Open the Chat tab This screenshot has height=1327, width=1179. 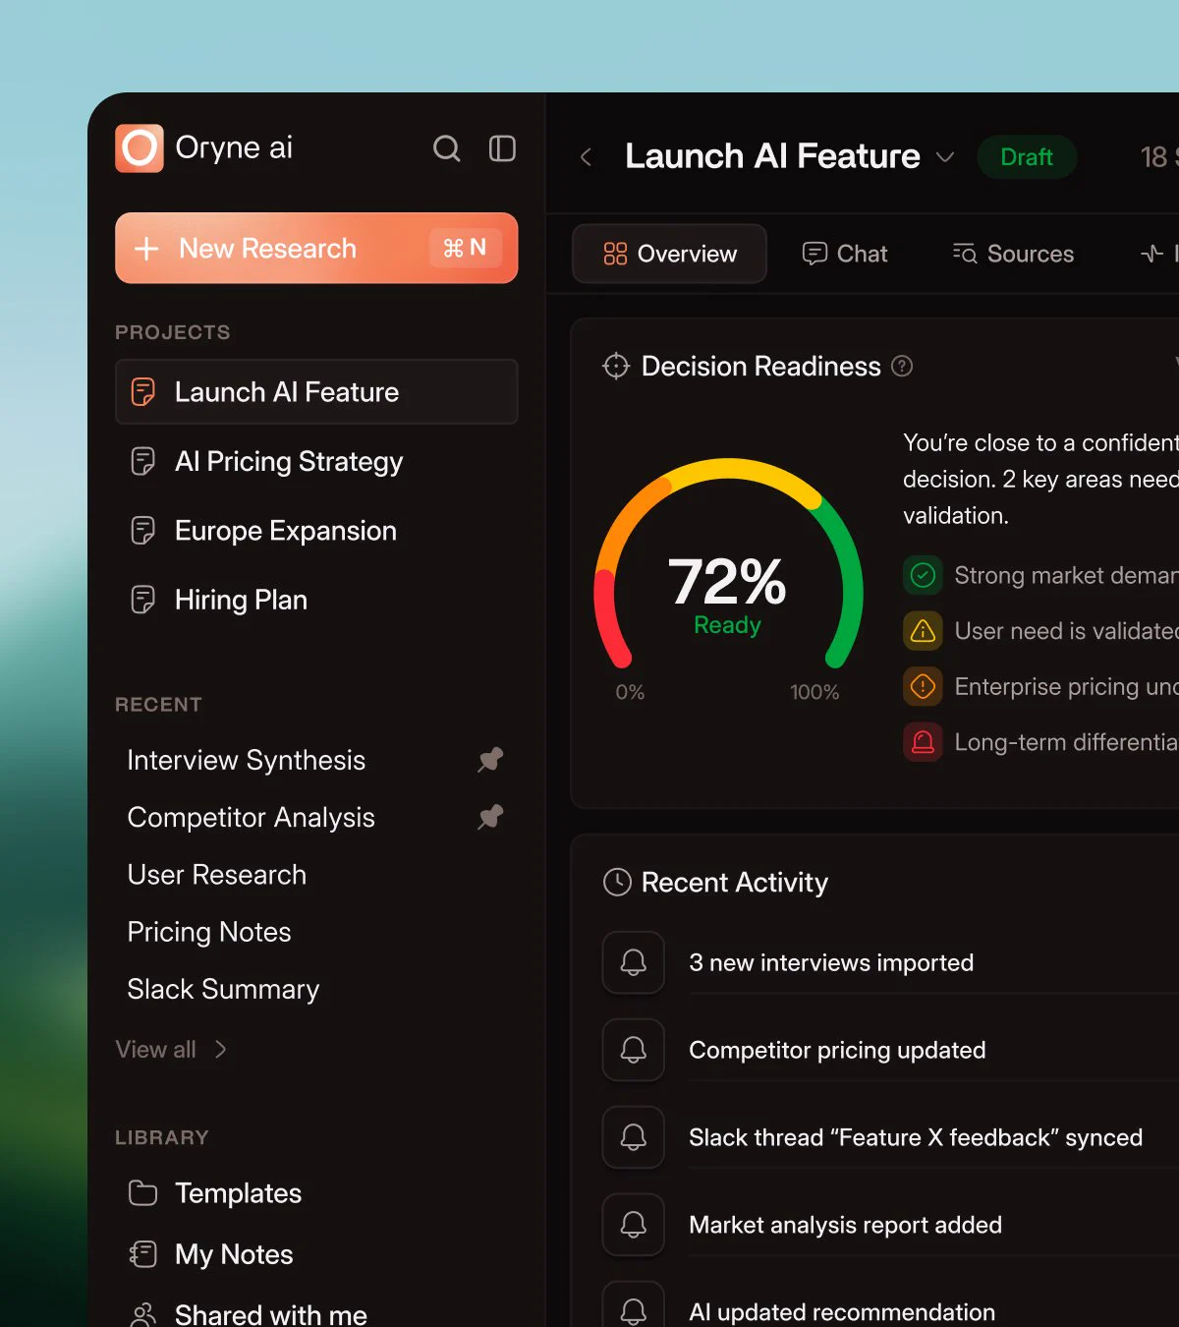[x=845, y=254]
